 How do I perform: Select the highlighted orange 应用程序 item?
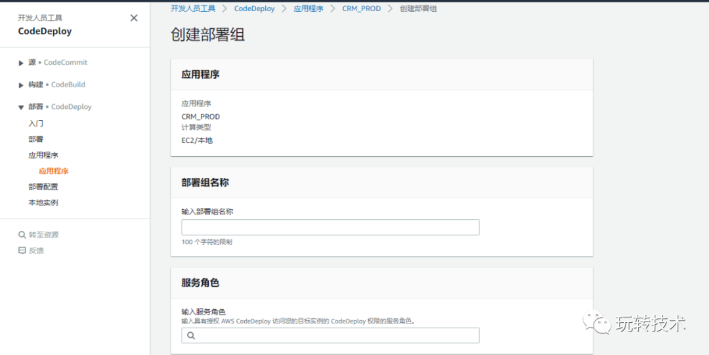pyautogui.click(x=54, y=171)
